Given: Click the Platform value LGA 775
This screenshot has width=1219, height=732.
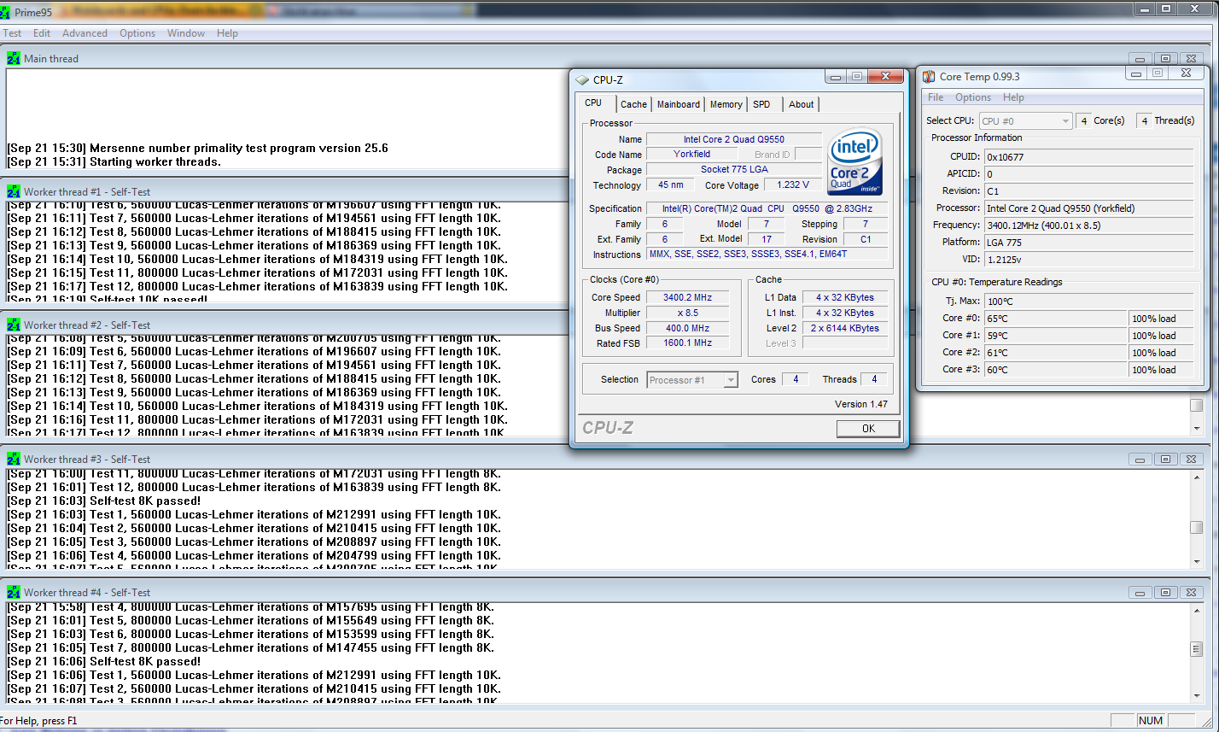Looking at the screenshot, I should pyautogui.click(x=1088, y=242).
